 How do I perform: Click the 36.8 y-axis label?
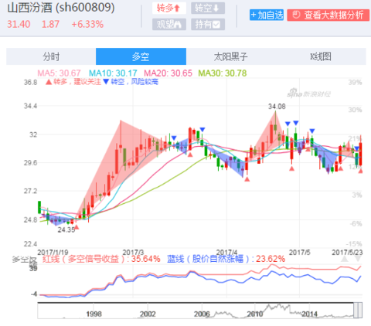pyautogui.click(x=30, y=83)
